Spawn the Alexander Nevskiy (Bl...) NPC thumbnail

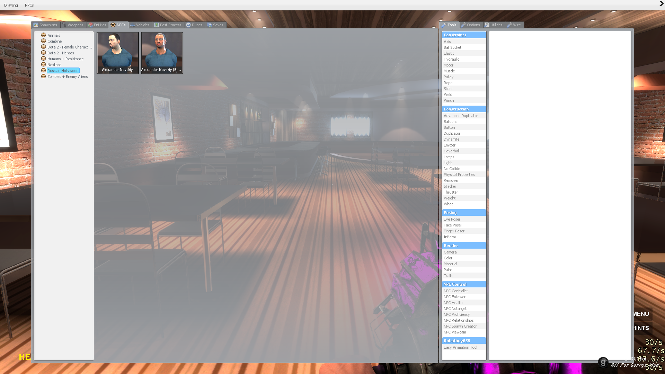pyautogui.click(x=162, y=53)
